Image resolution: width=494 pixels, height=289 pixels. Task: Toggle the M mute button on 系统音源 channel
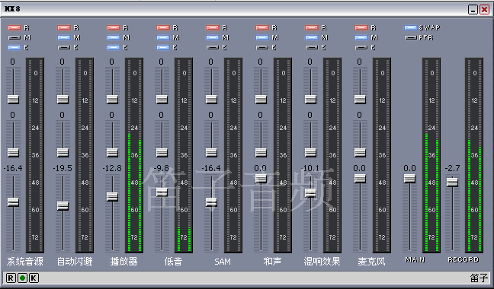pos(14,38)
